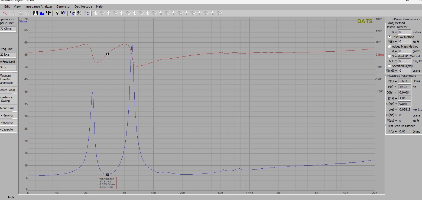This screenshot has width=422, height=200.
Task: Click the added mass M grams field
Action: pos(405,51)
